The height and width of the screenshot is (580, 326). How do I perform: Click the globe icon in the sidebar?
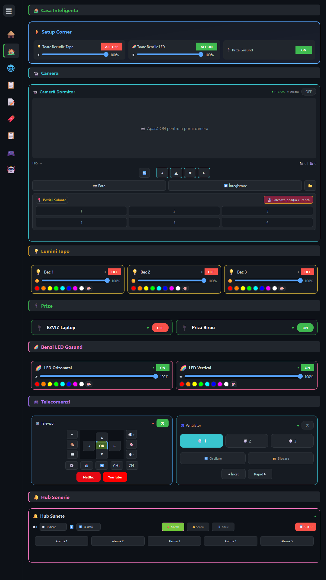pos(11,68)
